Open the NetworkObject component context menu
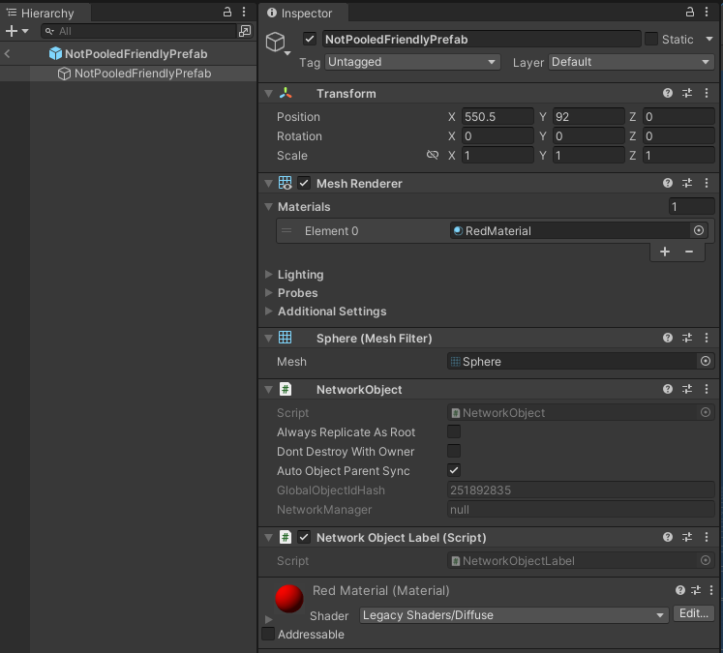This screenshot has width=723, height=653. tap(707, 390)
